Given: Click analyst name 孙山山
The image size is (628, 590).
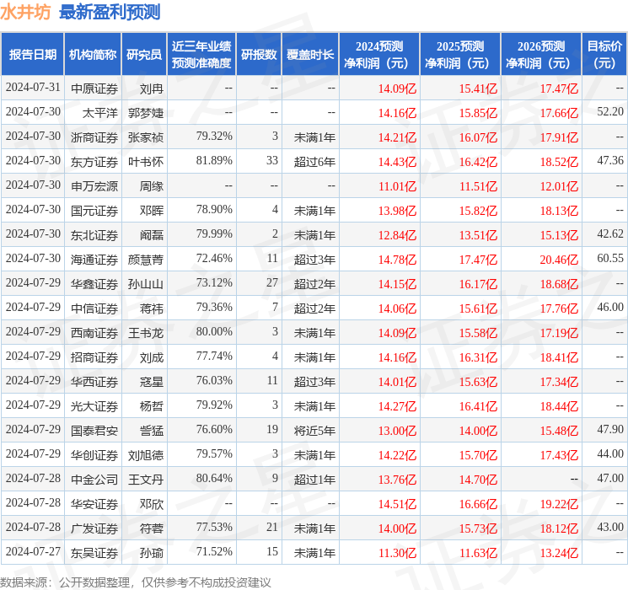Looking at the screenshot, I should click(x=146, y=284).
